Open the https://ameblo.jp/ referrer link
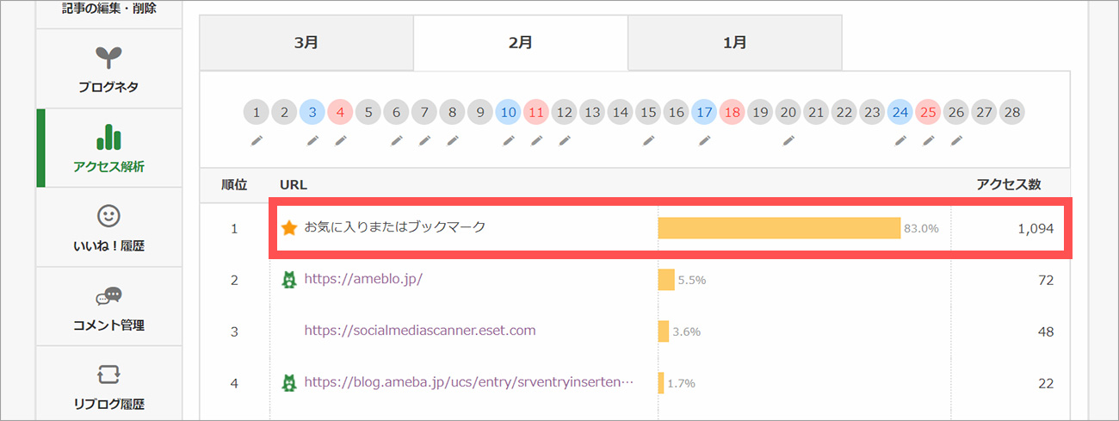Viewport: 1119px width, 421px height. click(x=363, y=280)
